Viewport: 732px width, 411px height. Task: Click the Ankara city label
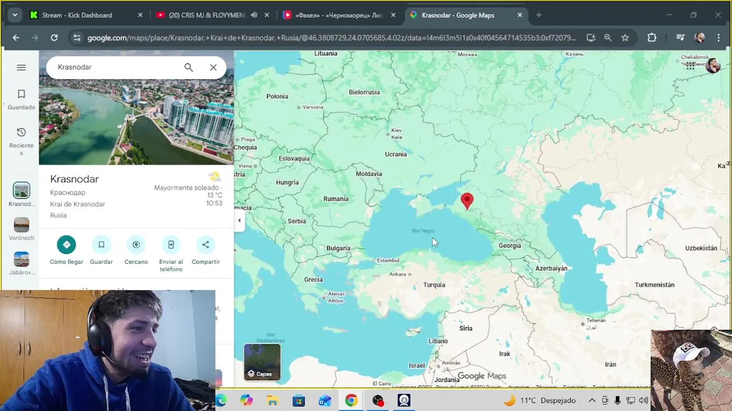tap(397, 275)
